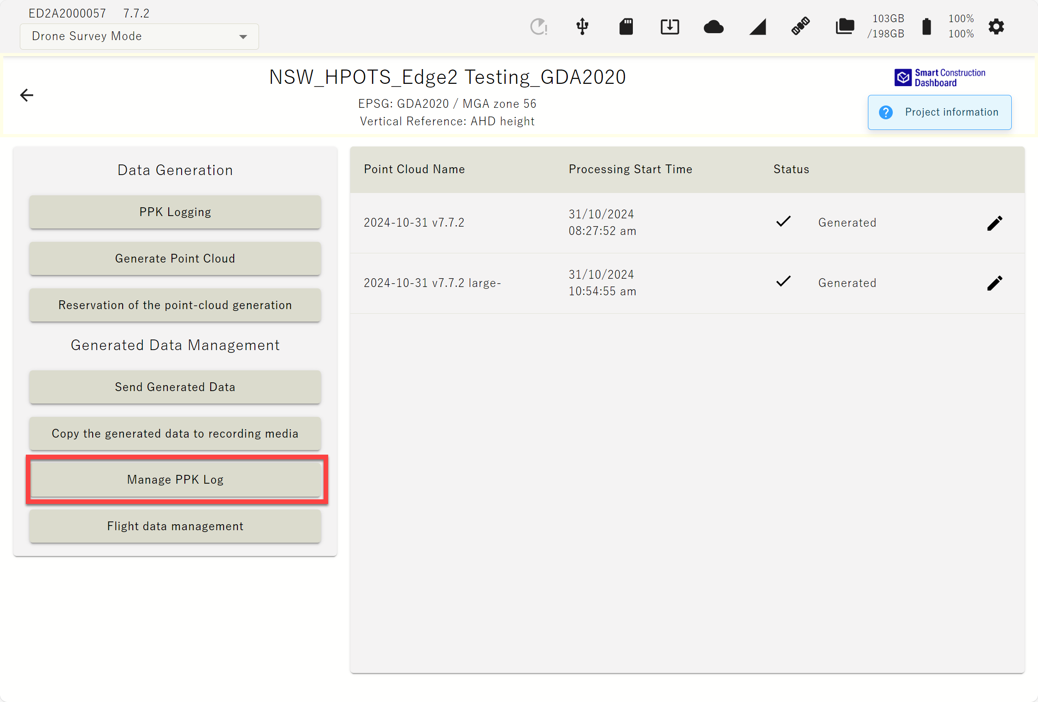Click the back arrow icon
The width and height of the screenshot is (1038, 702).
pyautogui.click(x=27, y=95)
